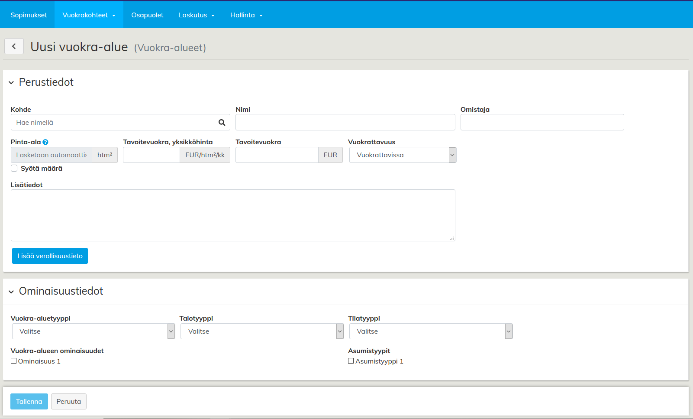Go to the Sopimukset page
Image resolution: width=693 pixels, height=419 pixels.
[x=29, y=15]
